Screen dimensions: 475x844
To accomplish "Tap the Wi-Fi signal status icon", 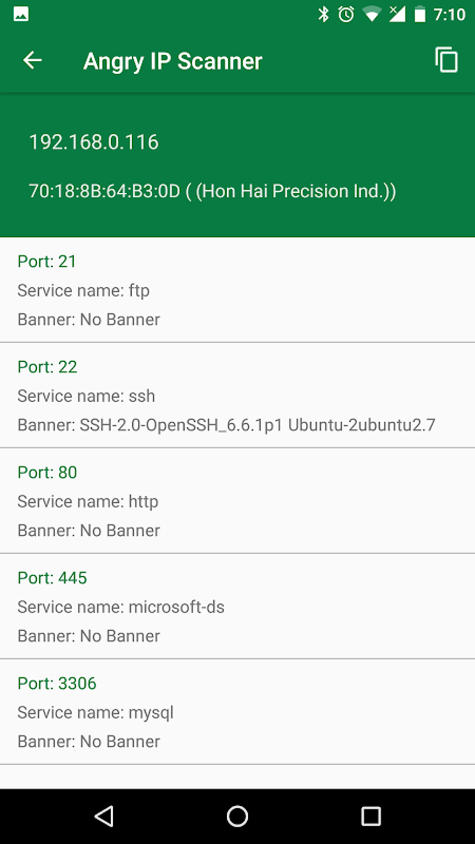I will 371,14.
